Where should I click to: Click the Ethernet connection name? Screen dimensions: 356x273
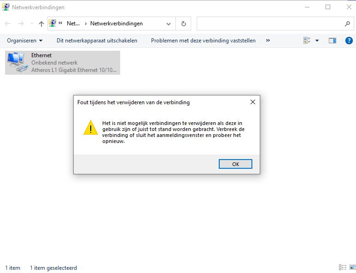41,55
